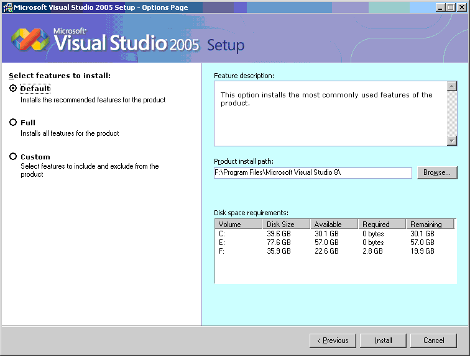Click the 'Installs all features for the product' text
This screenshot has height=356, width=470.
coord(70,133)
